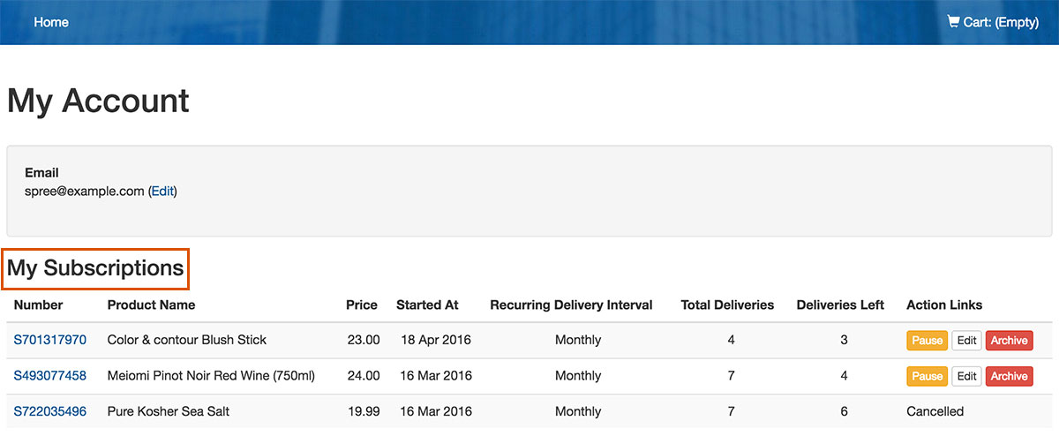Open subscription S701317970
The height and width of the screenshot is (436, 1059).
(x=50, y=340)
